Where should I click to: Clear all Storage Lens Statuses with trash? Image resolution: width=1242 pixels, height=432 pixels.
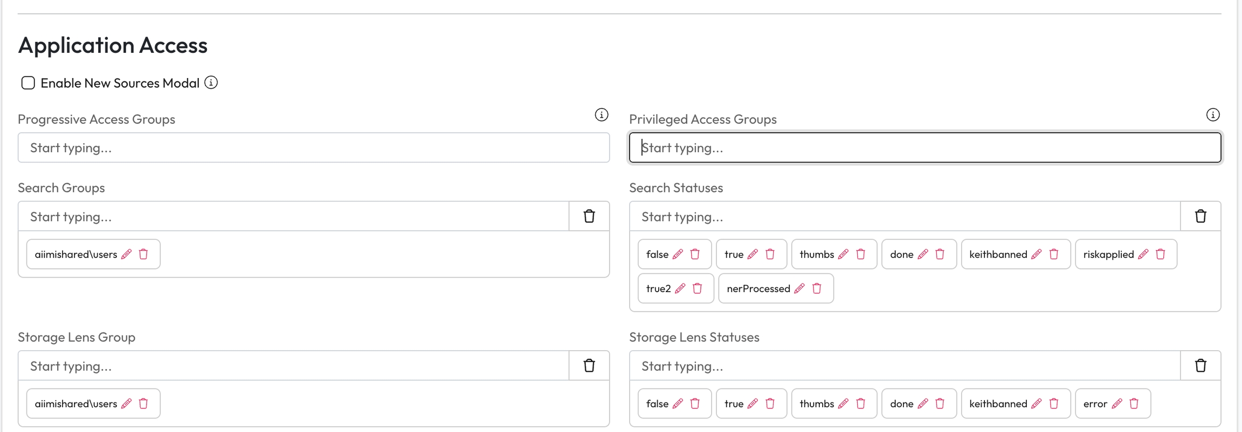1200,366
